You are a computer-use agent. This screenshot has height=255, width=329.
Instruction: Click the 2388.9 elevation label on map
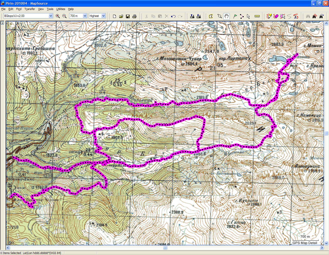coord(177,212)
